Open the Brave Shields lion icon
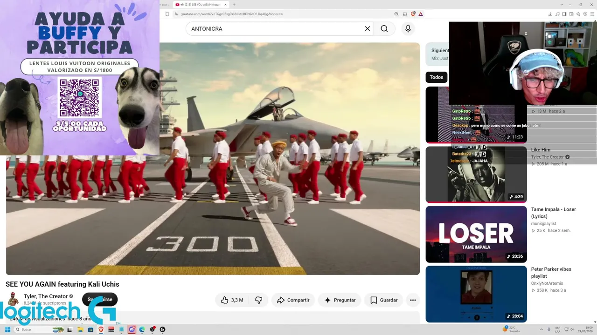Viewport: 597px width, 335px height. [413, 14]
